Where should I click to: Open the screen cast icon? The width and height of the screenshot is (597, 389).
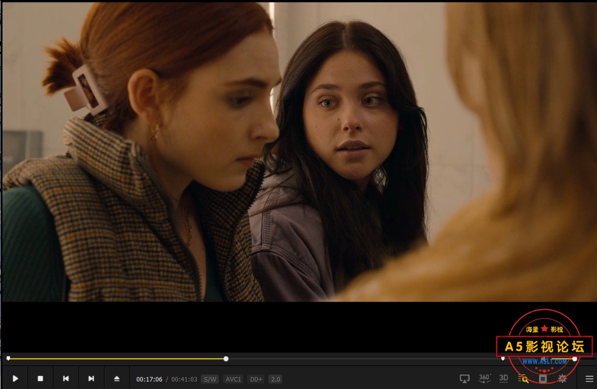pos(465,379)
